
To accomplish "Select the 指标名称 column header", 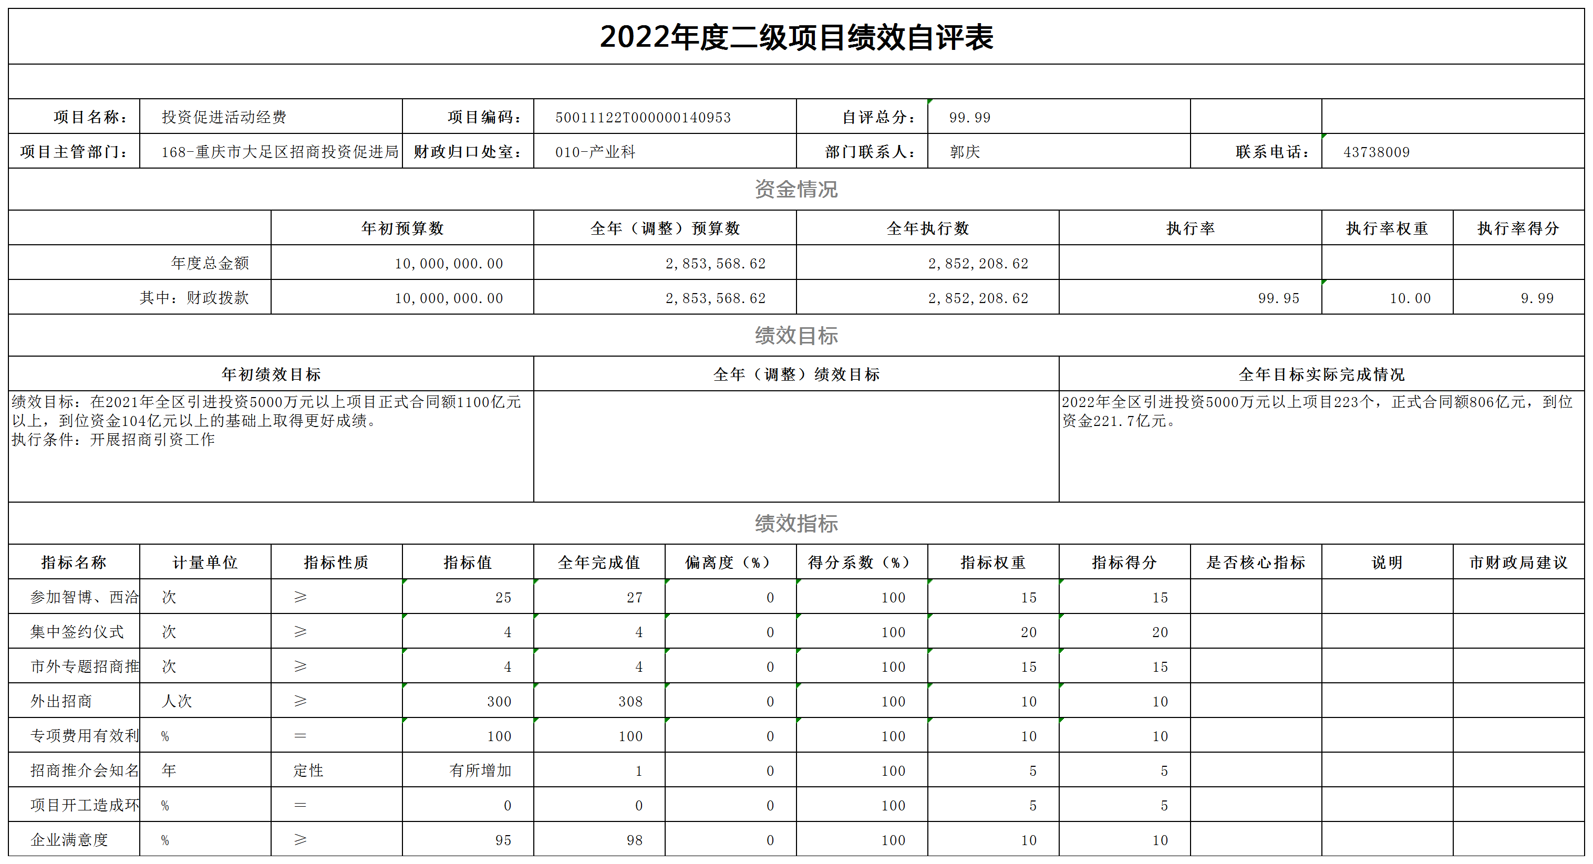I will point(74,562).
